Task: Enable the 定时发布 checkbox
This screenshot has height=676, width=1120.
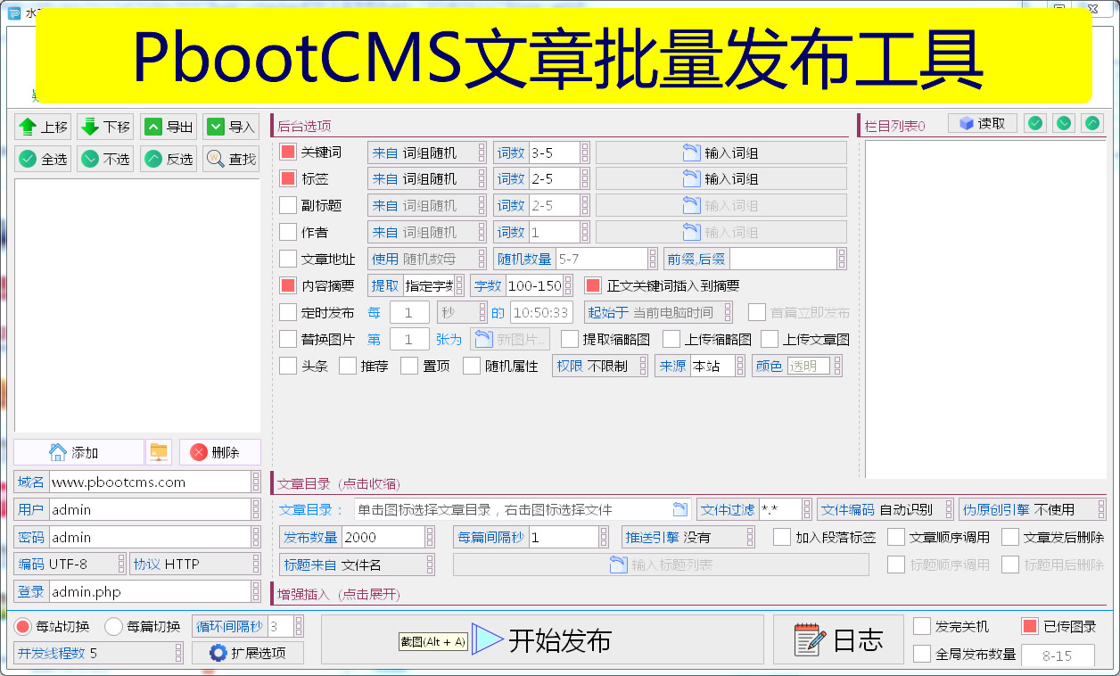Action: click(x=288, y=311)
